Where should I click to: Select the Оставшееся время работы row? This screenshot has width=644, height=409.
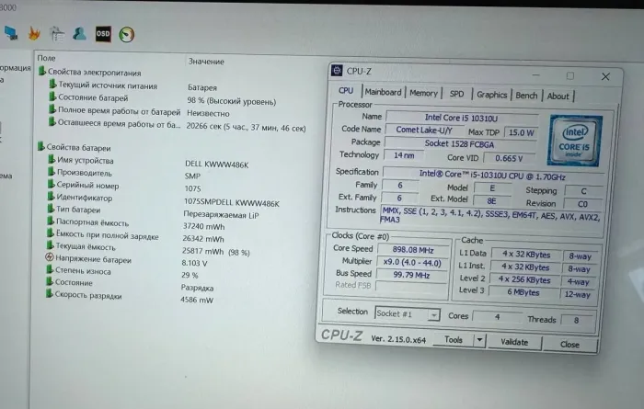pyautogui.click(x=178, y=125)
